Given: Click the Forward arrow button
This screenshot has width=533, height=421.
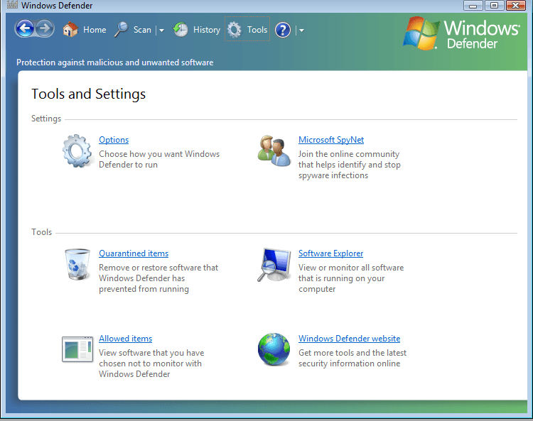Looking at the screenshot, I should 45,28.
